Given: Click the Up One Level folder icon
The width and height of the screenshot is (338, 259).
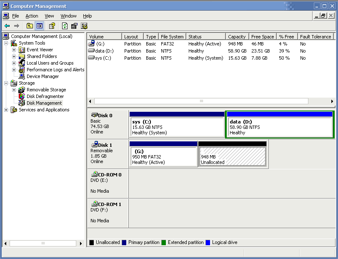Looking at the screenshot, I should click(30, 26).
